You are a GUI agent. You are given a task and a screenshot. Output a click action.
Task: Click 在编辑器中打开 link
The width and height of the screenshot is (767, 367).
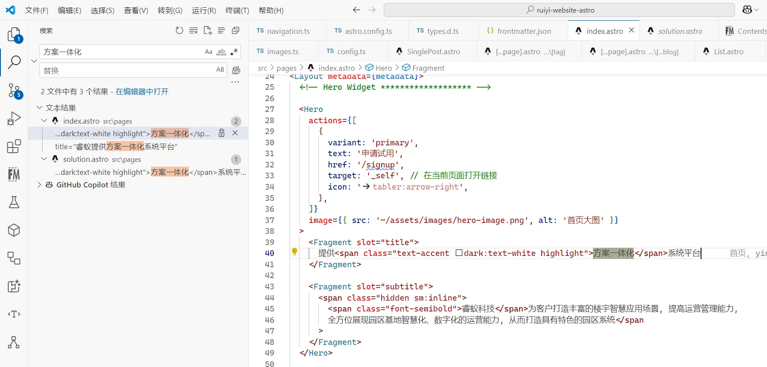[142, 92]
